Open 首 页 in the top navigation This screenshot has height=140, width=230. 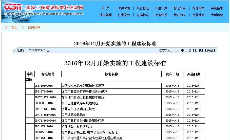[x=105, y=8]
